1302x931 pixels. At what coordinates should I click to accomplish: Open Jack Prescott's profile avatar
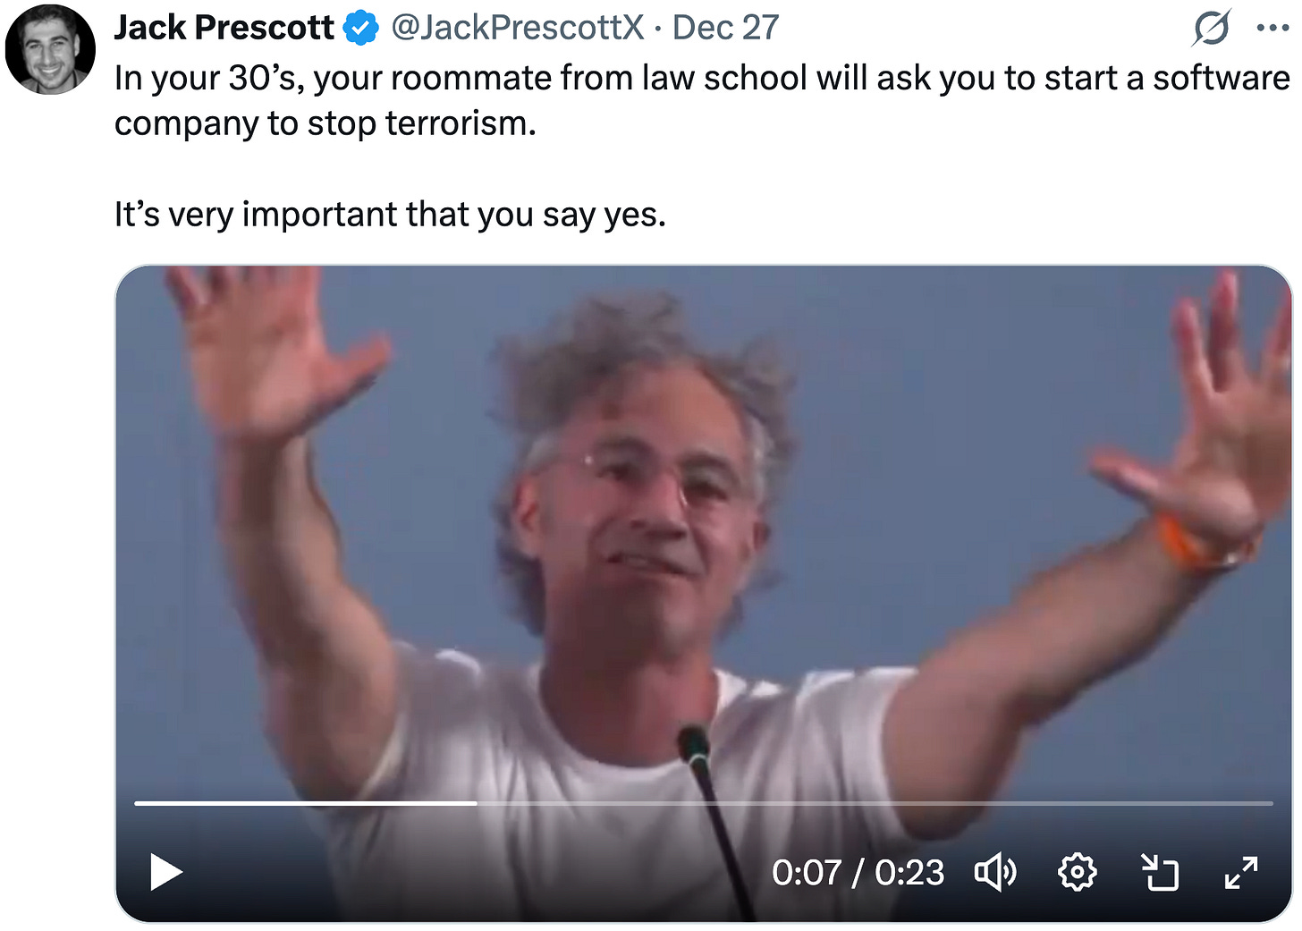click(x=50, y=50)
